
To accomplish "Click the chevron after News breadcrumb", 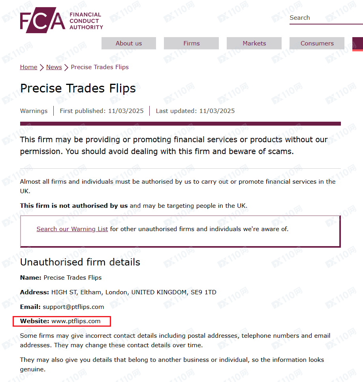I will pyautogui.click(x=66, y=67).
